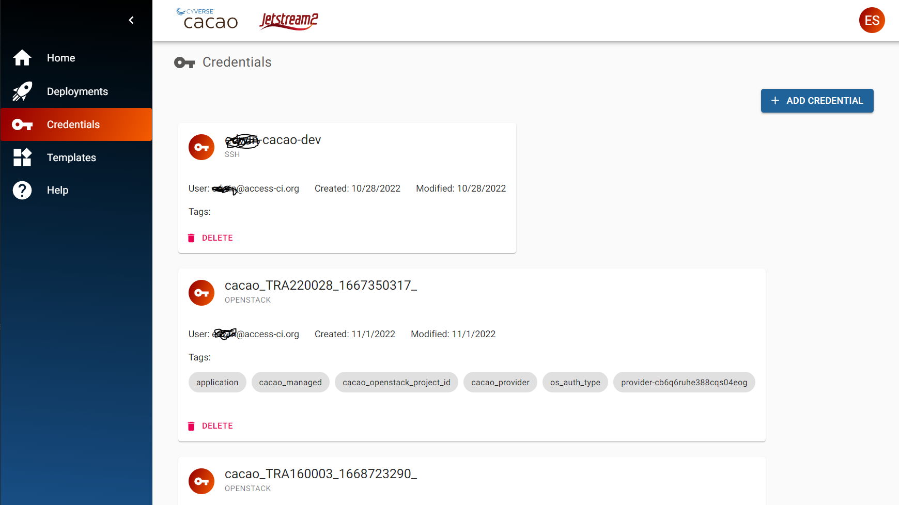The width and height of the screenshot is (899, 505).
Task: Select the cacao_managed tag chip
Action: point(290,382)
